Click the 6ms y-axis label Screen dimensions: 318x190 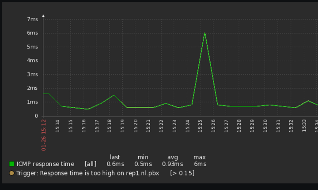[32, 33]
